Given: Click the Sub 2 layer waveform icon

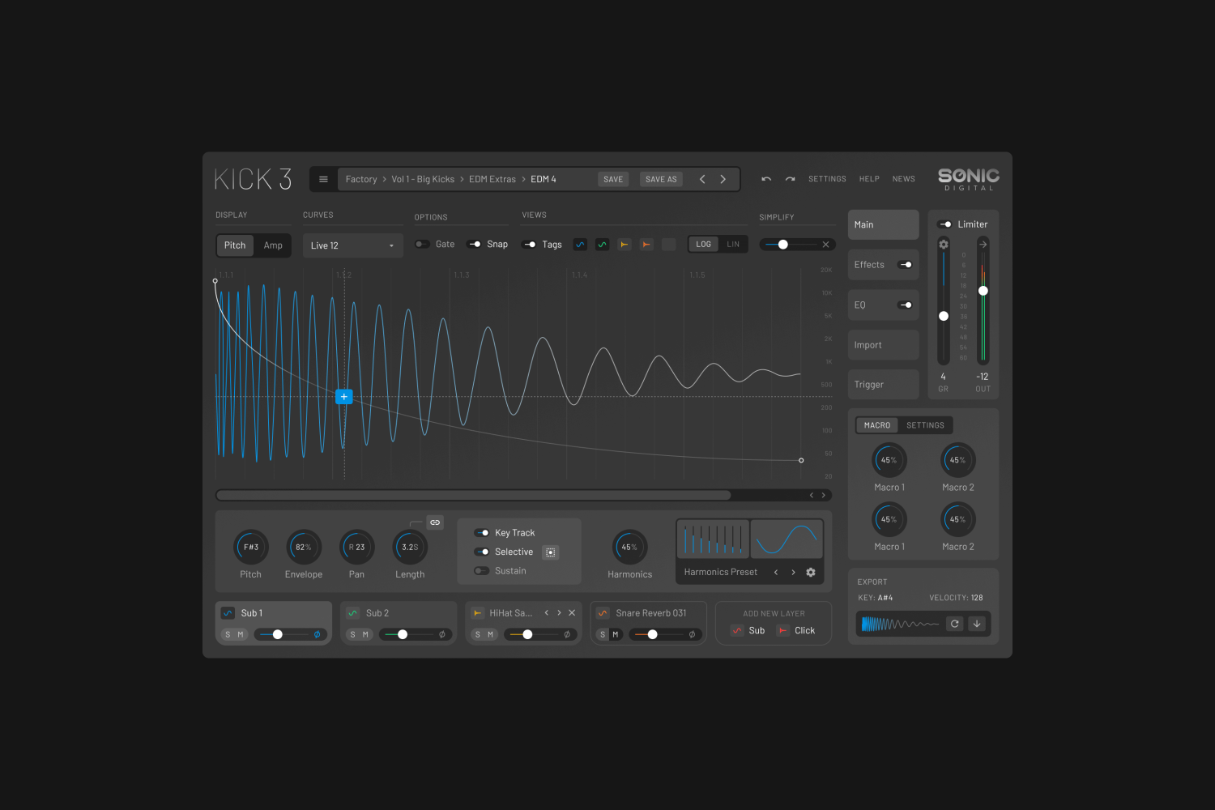Looking at the screenshot, I should (x=353, y=613).
